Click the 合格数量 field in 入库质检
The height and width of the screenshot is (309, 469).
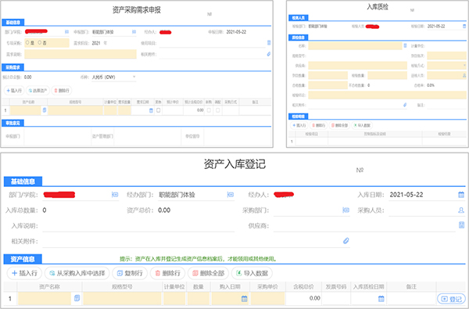[x=328, y=85]
